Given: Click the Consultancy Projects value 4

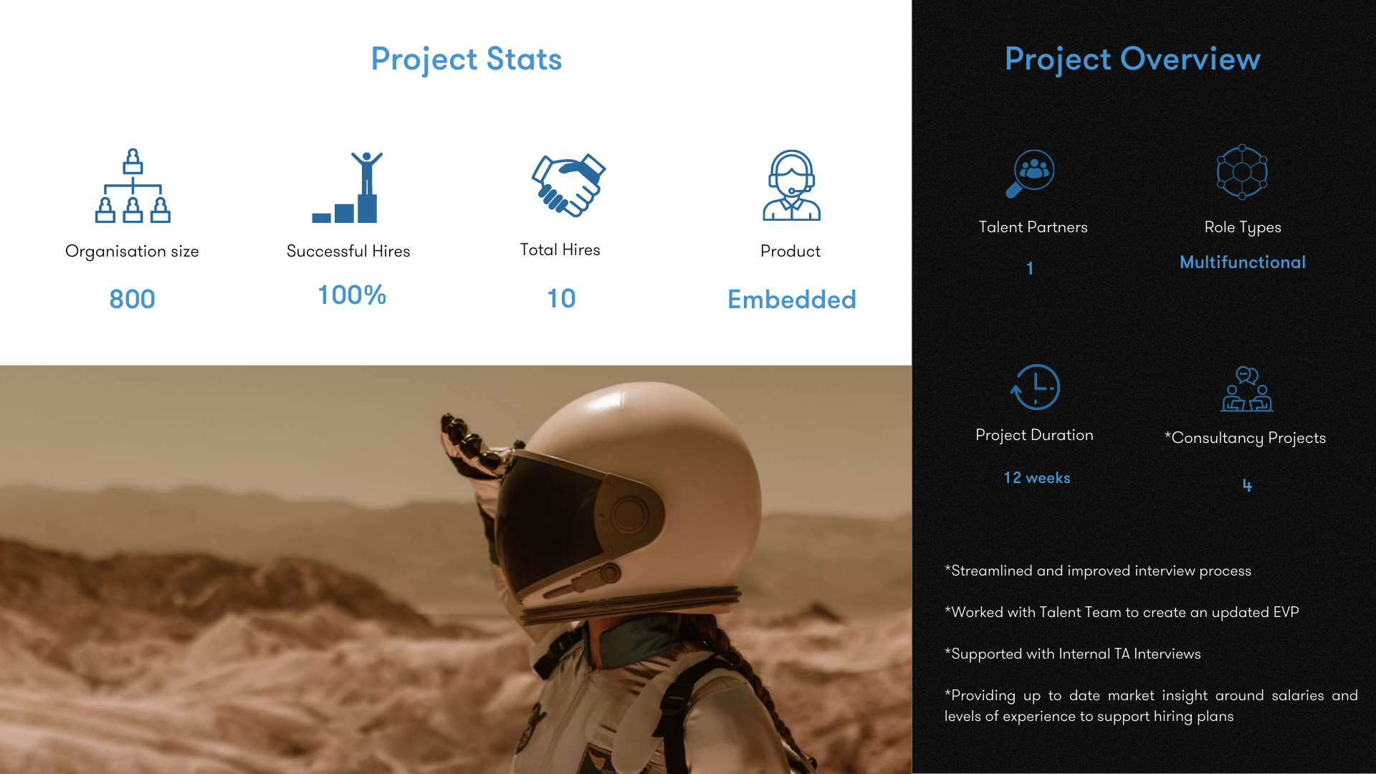Looking at the screenshot, I should click(1247, 485).
